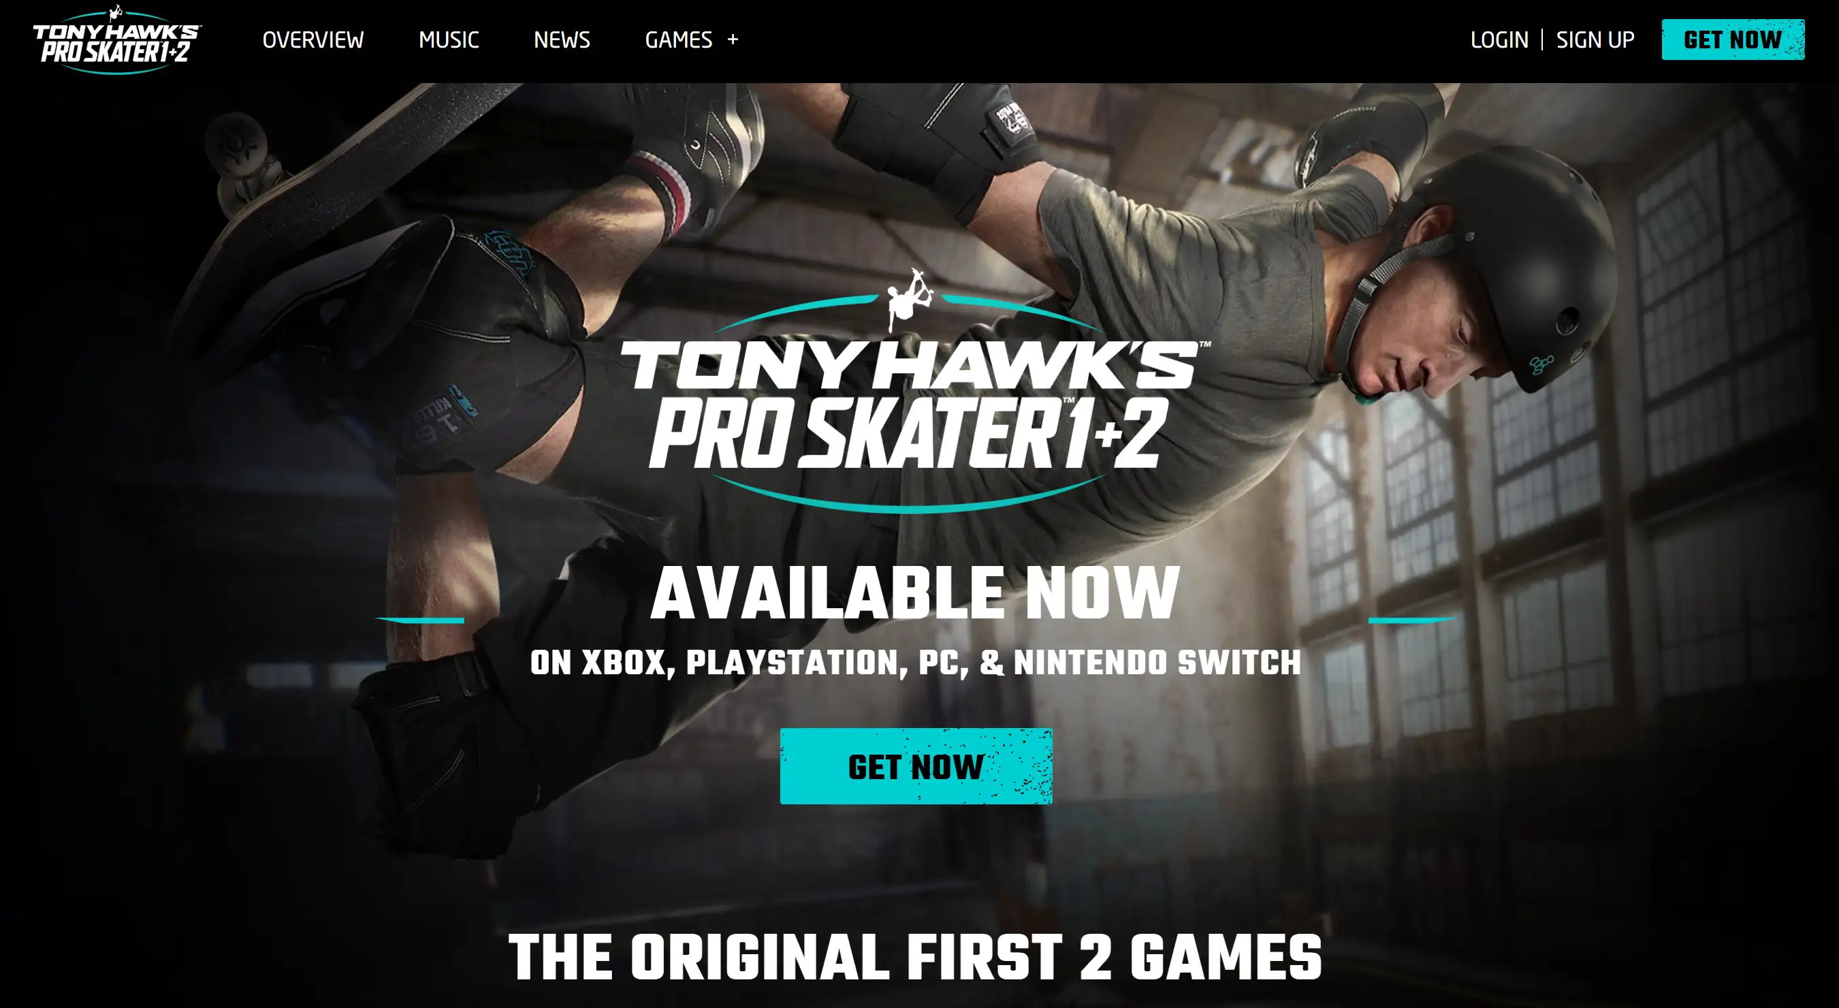
Task: Click the GET NOW button under AVAILABLE NOW
Action: click(916, 766)
